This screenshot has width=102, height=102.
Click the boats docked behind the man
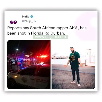(x=60, y=57)
